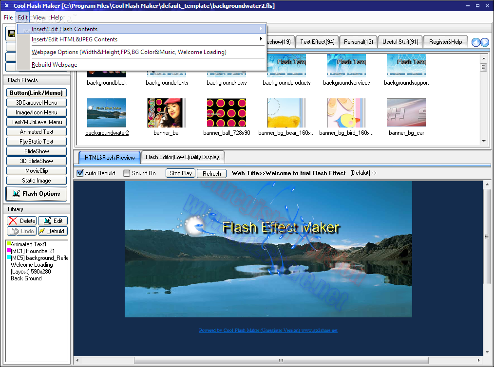Enable the Sound On checkbox
The width and height of the screenshot is (494, 367).
(x=127, y=173)
